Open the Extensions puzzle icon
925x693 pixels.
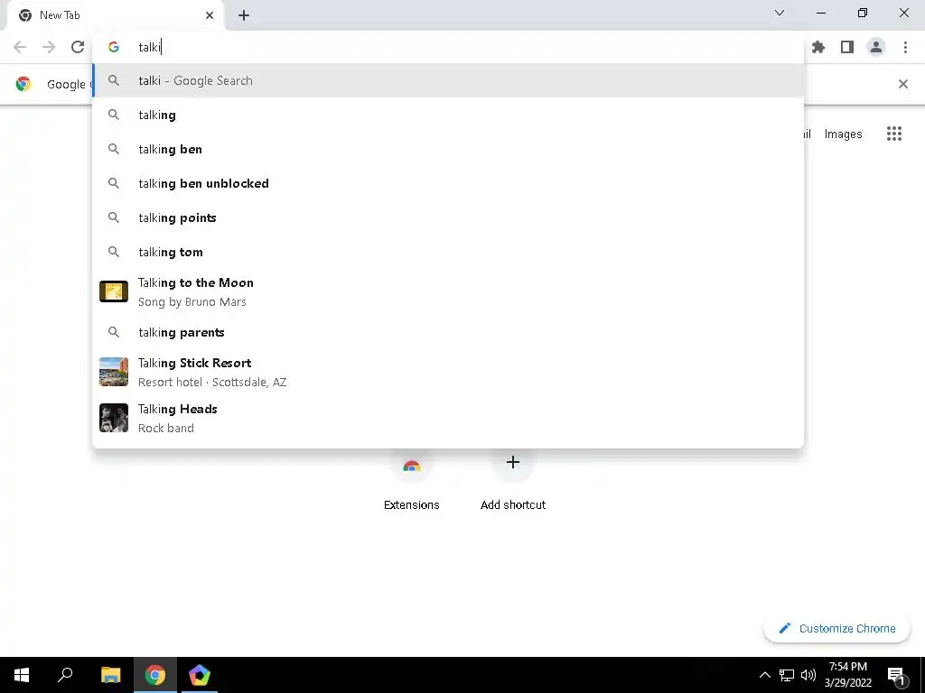(x=818, y=47)
